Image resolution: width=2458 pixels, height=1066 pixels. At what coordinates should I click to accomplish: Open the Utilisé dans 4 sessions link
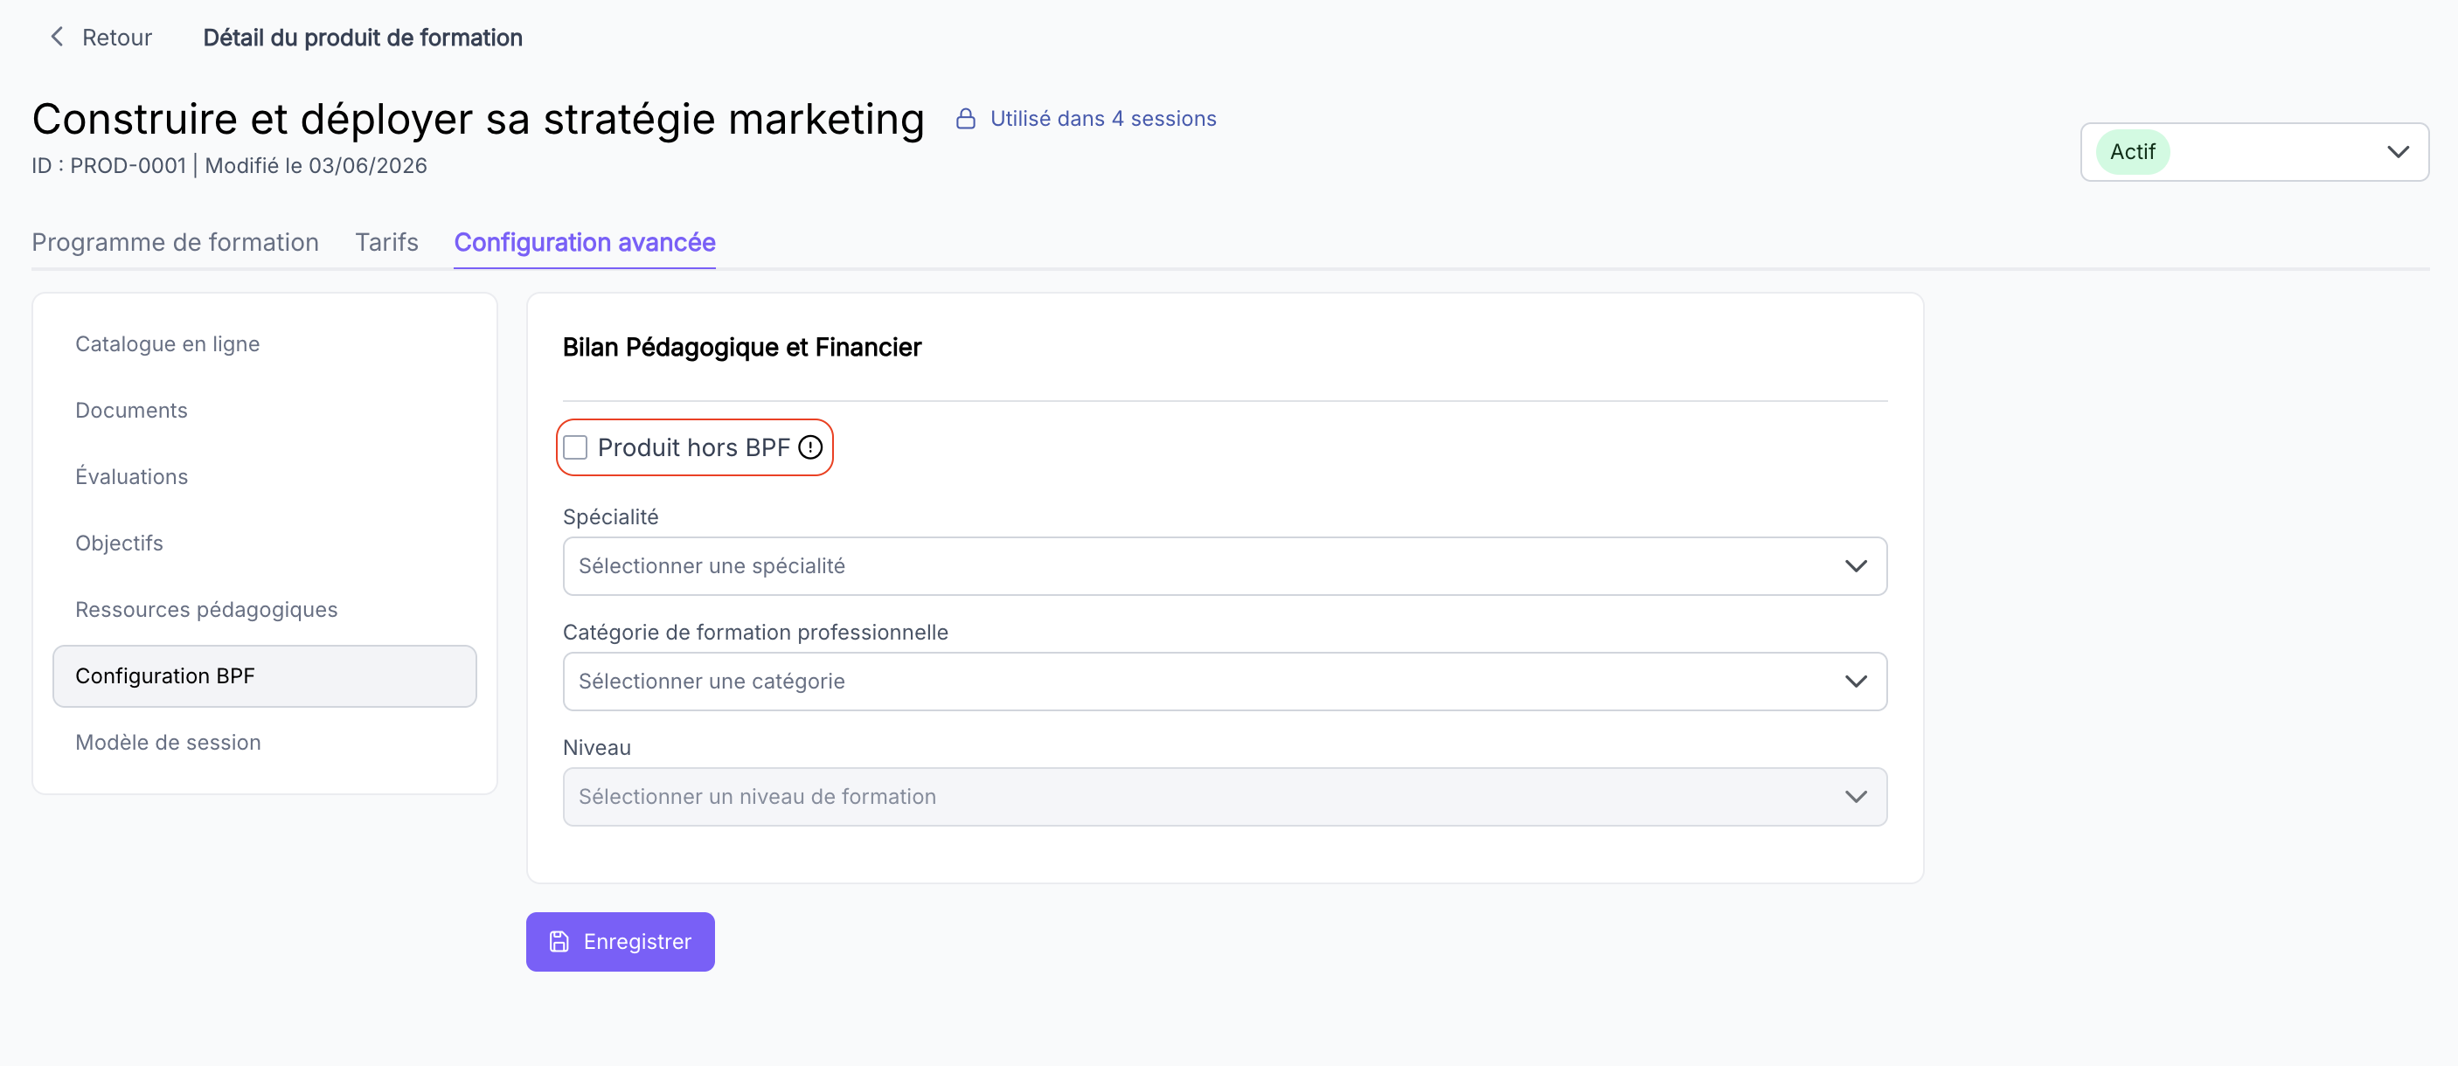tap(1103, 119)
